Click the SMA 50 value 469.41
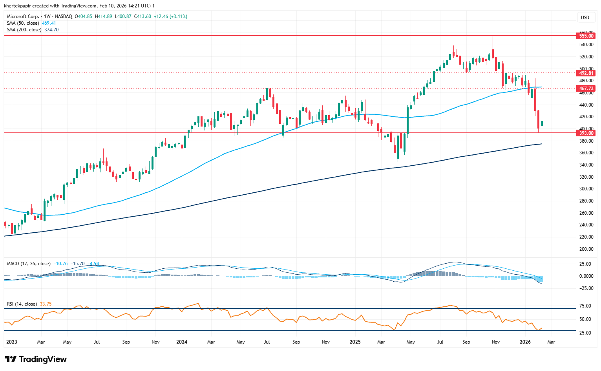Image resolution: width=601 pixels, height=371 pixels. (49, 23)
